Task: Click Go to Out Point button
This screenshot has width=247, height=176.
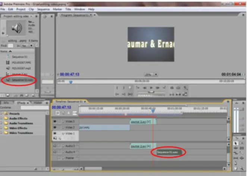Action: [x=123, y=94]
